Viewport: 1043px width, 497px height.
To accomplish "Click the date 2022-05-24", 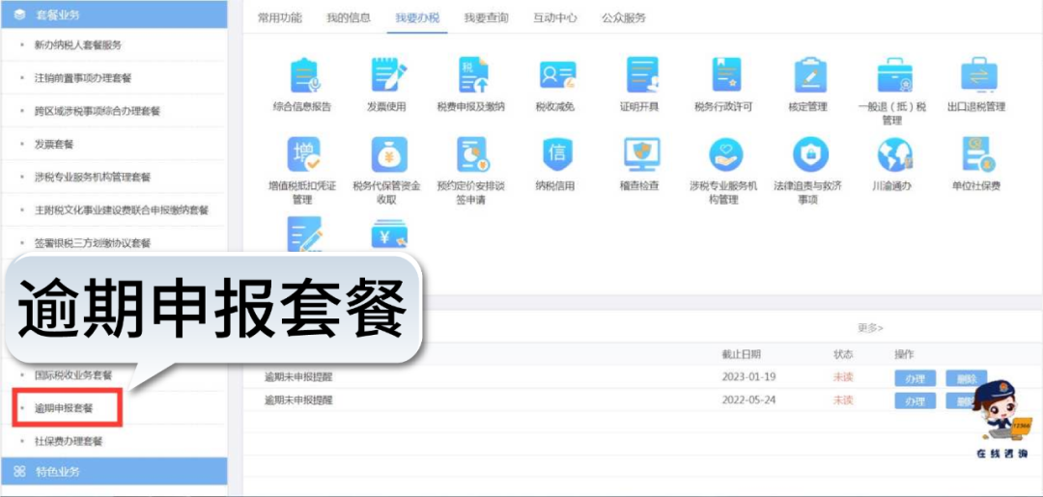I will coord(748,400).
